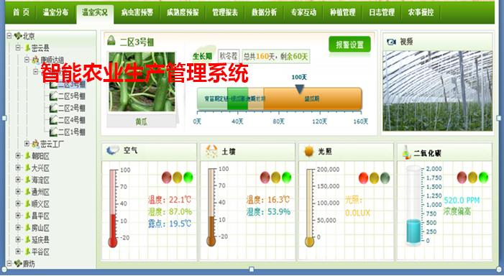The image size is (504, 276).
Task: Open the 首页 tab
Action: [21, 12]
